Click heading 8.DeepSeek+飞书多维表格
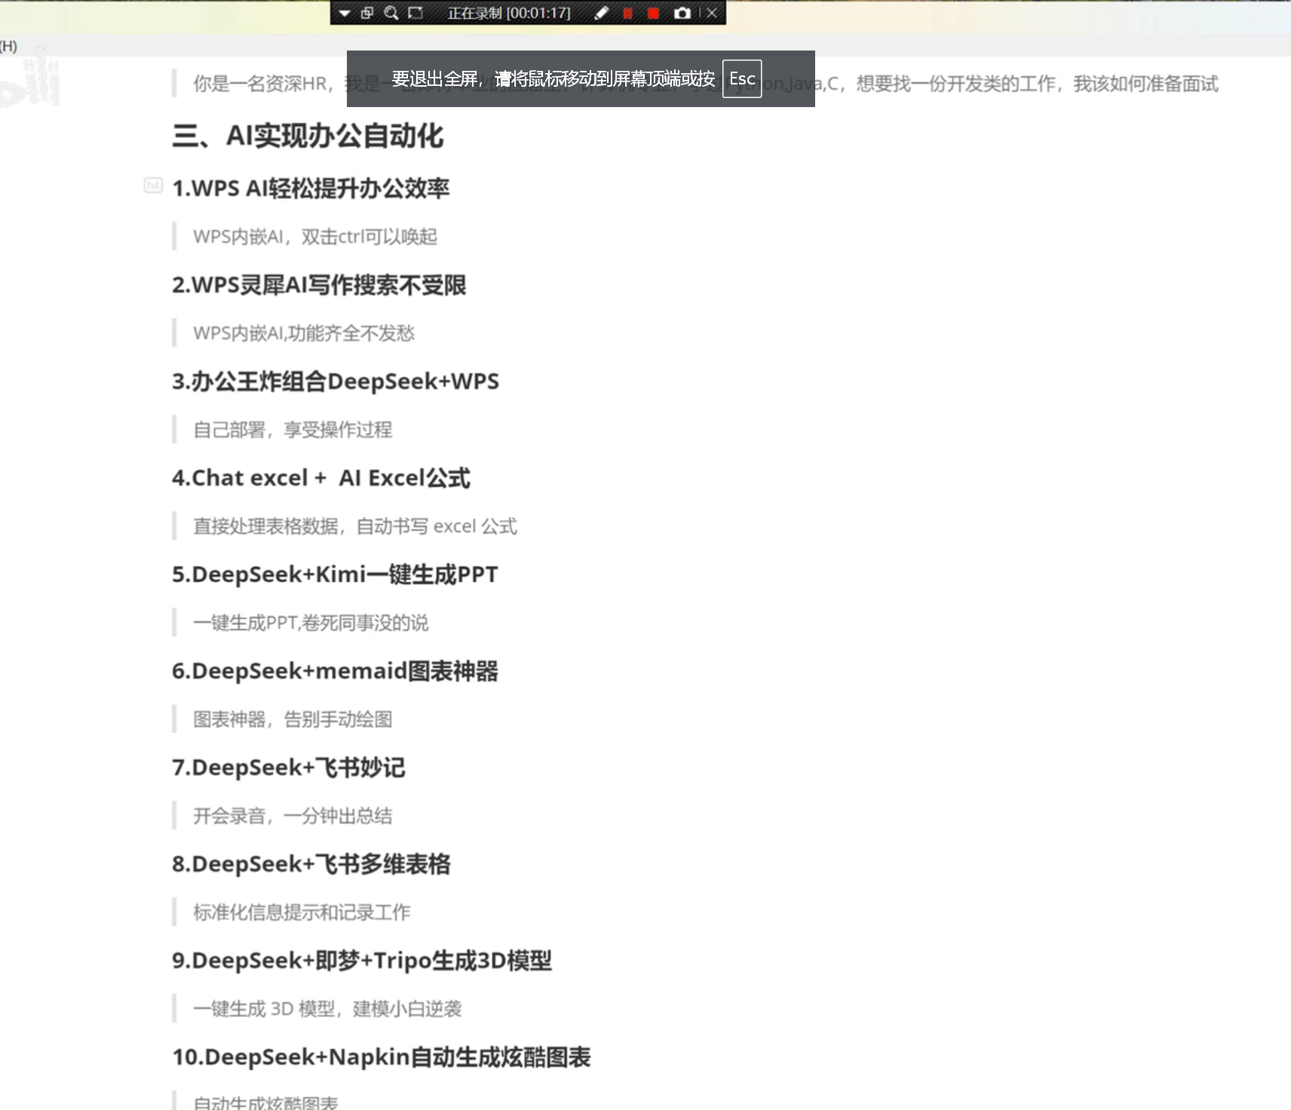1291x1110 pixels. pyautogui.click(x=311, y=864)
